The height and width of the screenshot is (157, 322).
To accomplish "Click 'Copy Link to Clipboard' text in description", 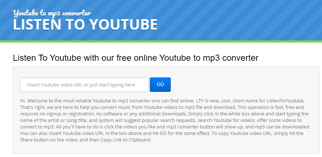I will (126, 140).
